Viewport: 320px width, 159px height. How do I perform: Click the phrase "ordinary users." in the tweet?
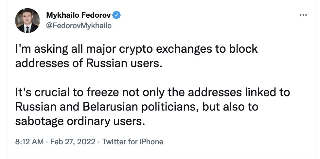click(x=106, y=122)
